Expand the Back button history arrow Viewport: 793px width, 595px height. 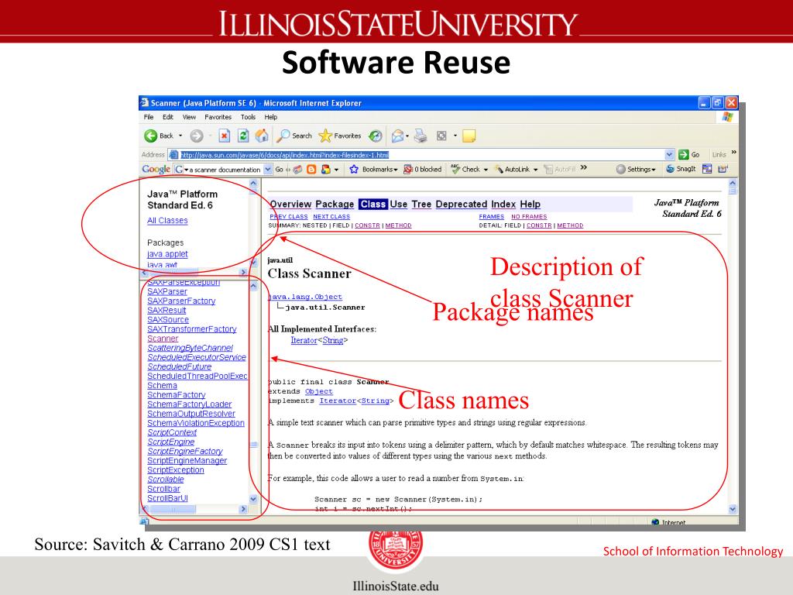tap(180, 136)
